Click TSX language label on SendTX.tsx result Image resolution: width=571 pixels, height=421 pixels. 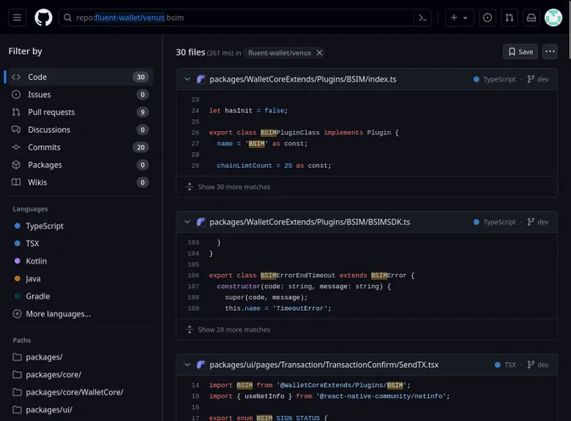pos(506,365)
